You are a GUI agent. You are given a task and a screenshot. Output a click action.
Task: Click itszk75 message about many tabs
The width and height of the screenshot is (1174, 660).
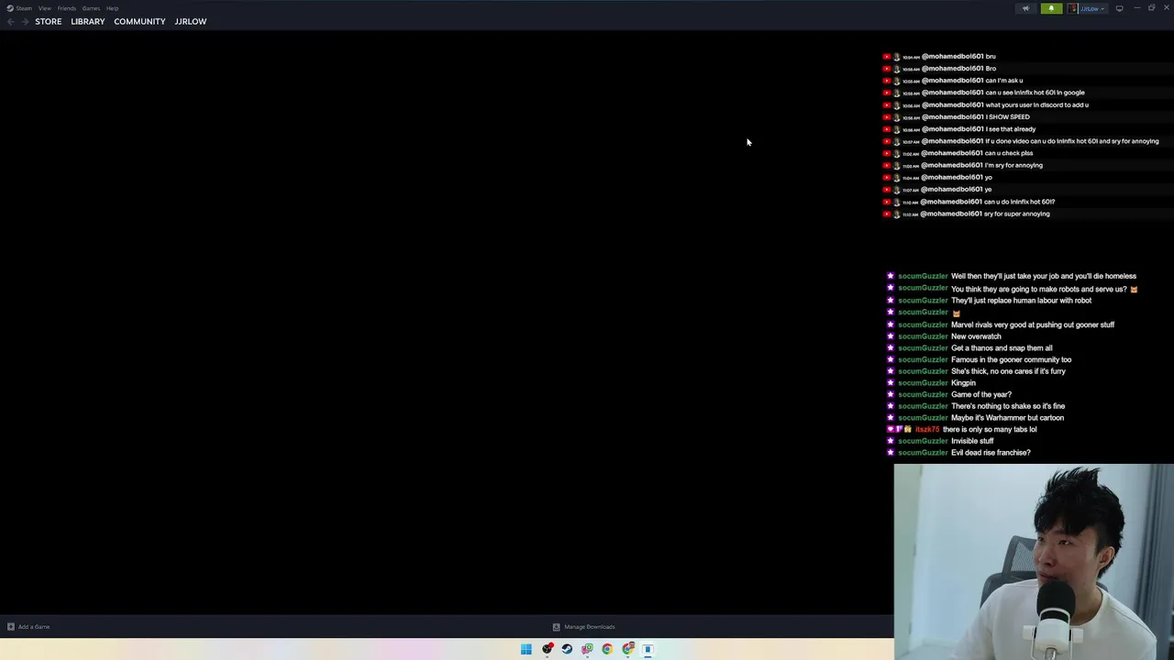pyautogui.click(x=990, y=429)
